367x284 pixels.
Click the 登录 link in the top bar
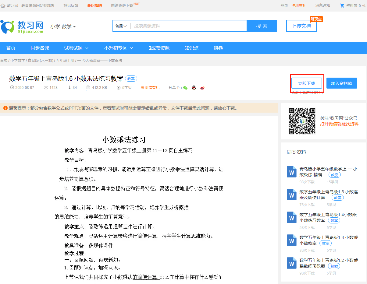(x=284, y=5)
